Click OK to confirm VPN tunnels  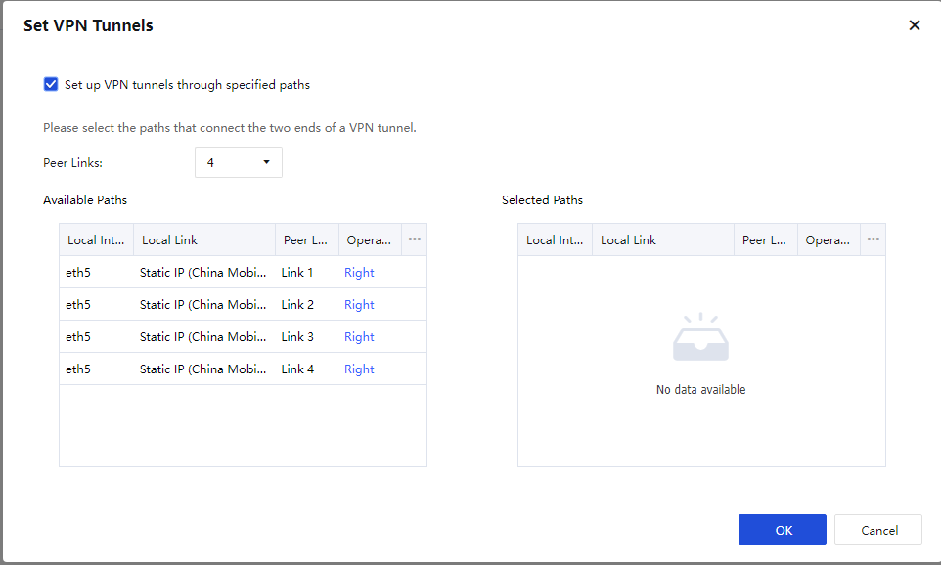coord(783,530)
